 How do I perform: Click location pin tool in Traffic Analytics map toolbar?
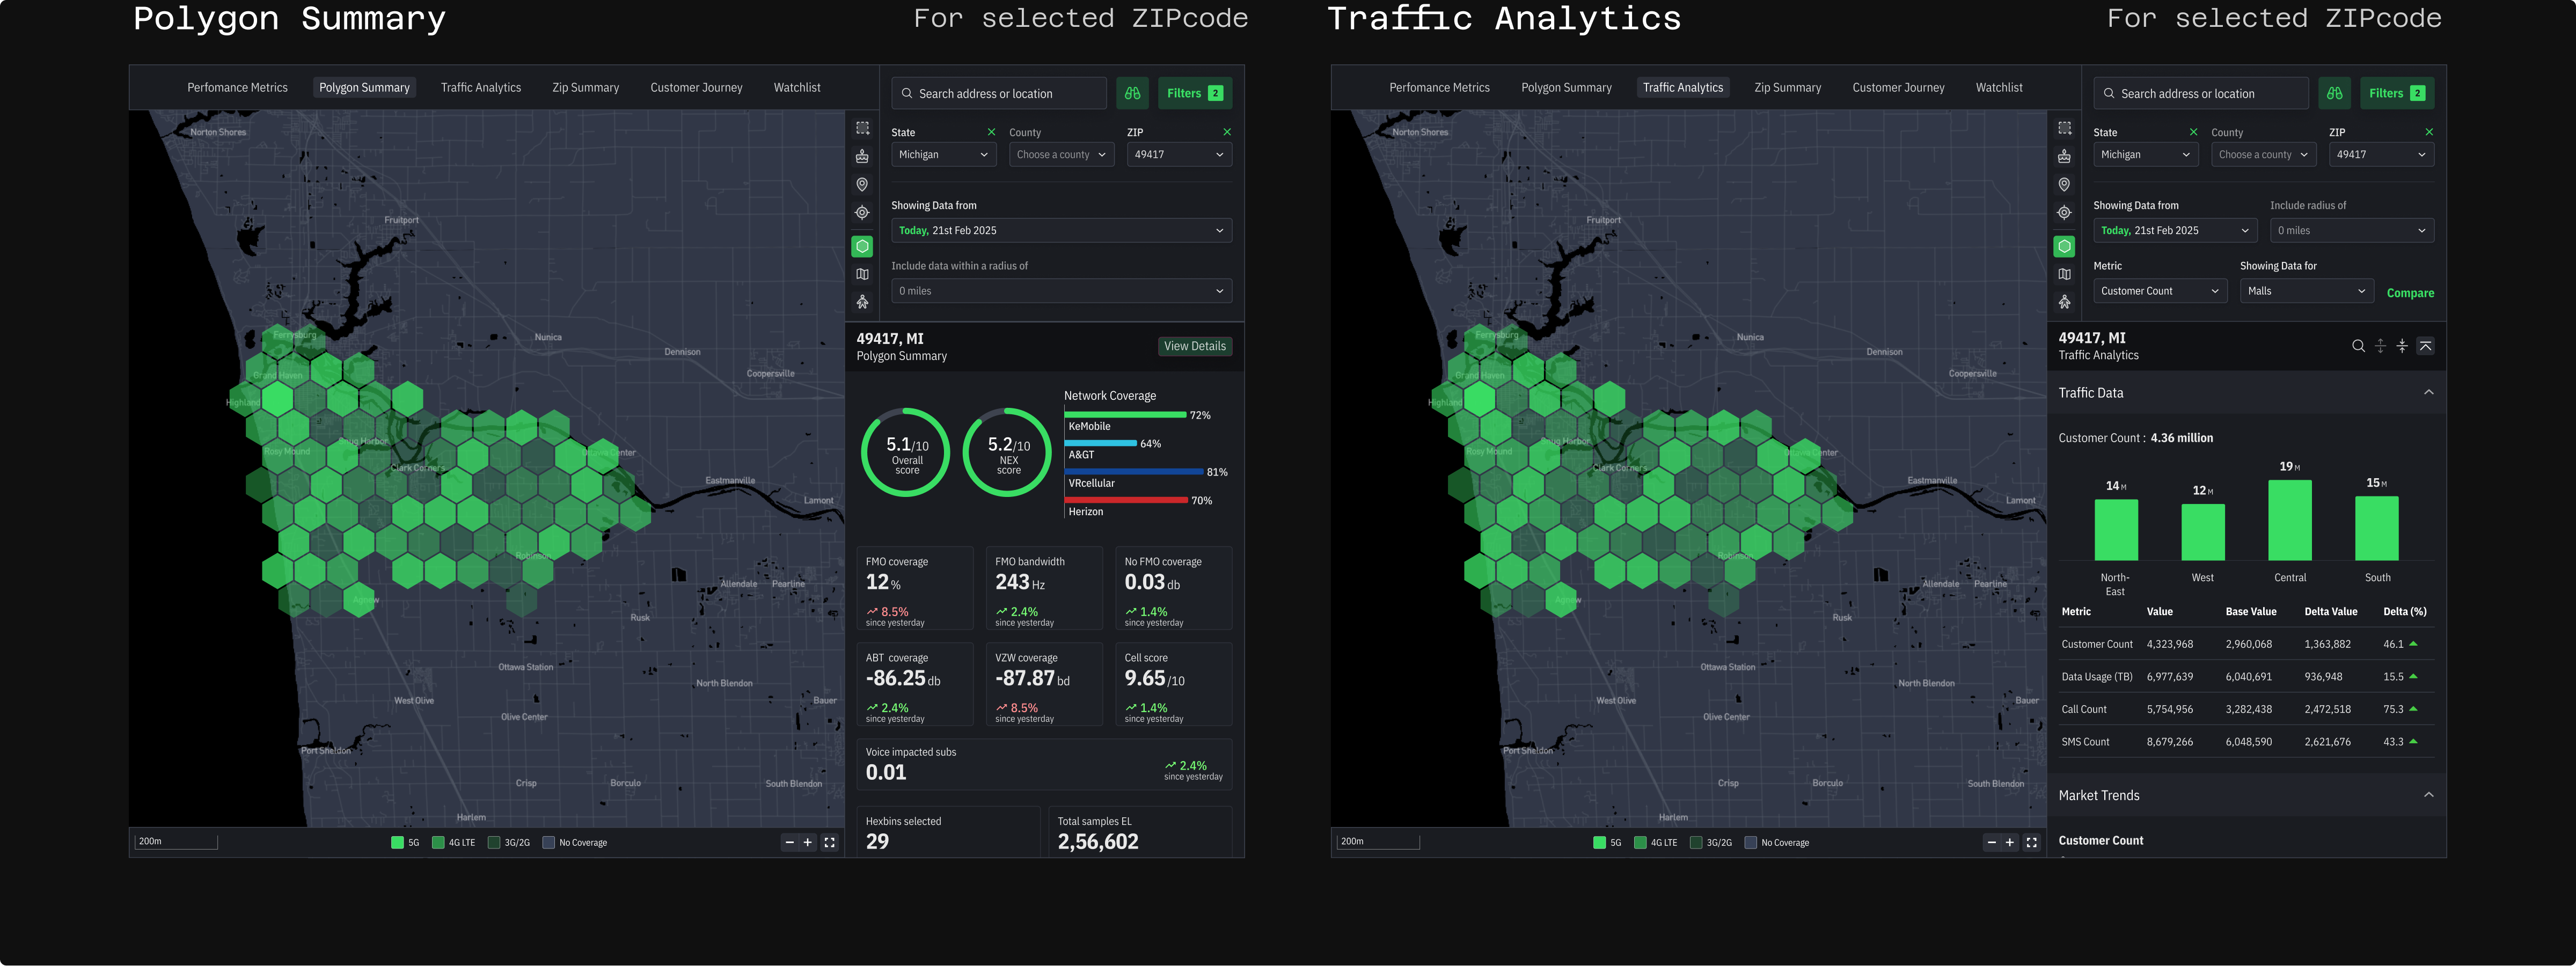point(2064,184)
